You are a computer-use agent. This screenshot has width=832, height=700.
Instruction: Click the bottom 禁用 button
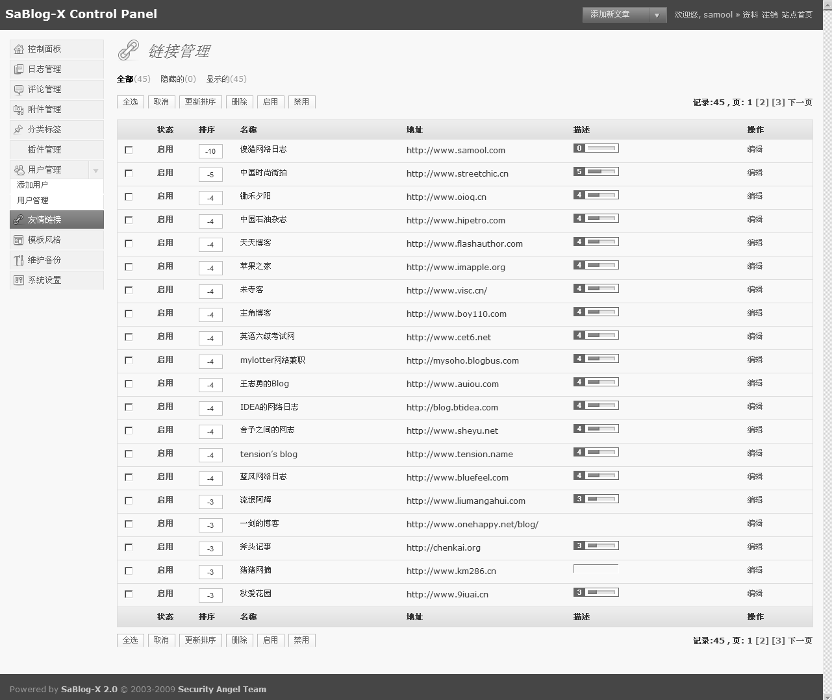(x=301, y=640)
